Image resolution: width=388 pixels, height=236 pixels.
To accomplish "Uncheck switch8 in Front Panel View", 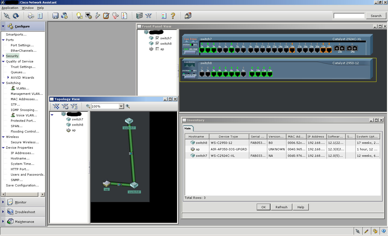I will pyautogui.click(x=157, y=43).
